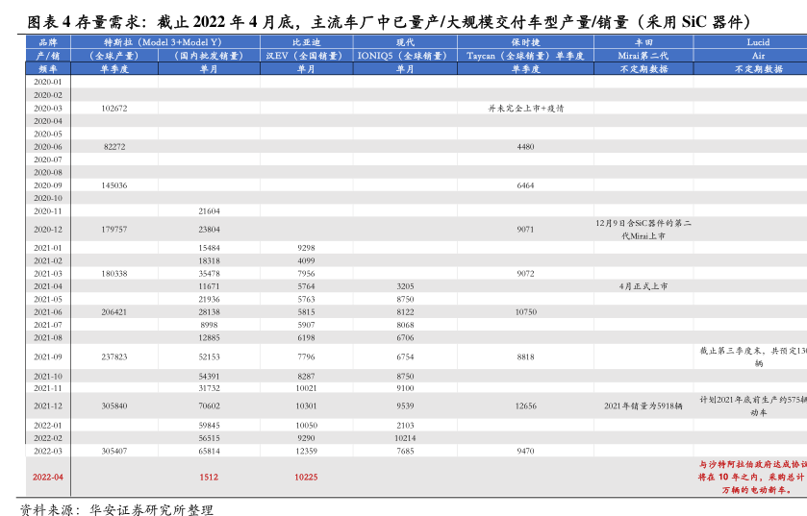The image size is (807, 516).
Task: Click the IONIQ5 (全球销量) subheader
Action: point(404,56)
